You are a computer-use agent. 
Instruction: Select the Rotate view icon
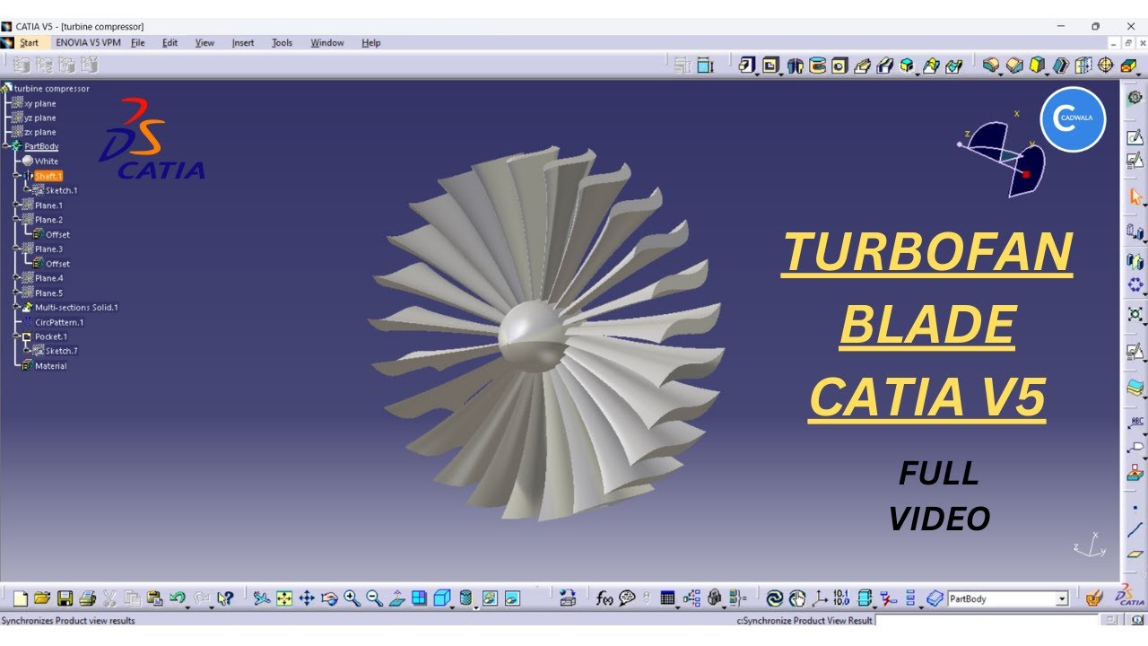pyautogui.click(x=329, y=598)
